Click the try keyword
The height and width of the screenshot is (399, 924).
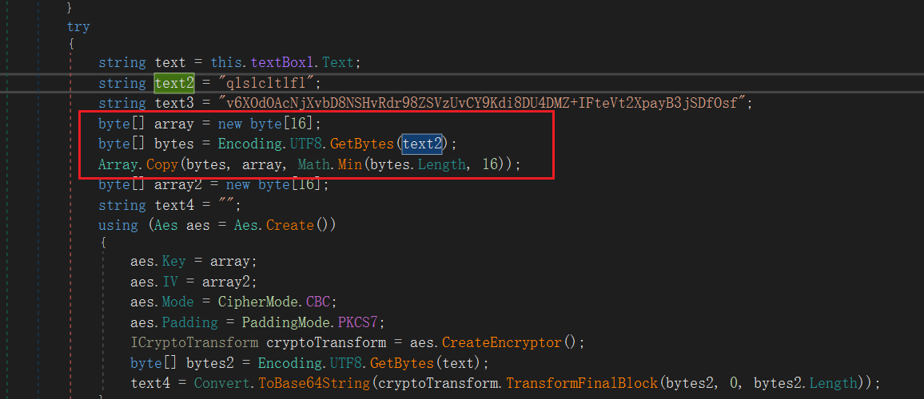pyautogui.click(x=78, y=27)
